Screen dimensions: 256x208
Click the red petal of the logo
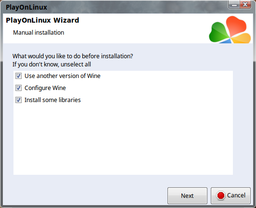[x=236, y=26]
